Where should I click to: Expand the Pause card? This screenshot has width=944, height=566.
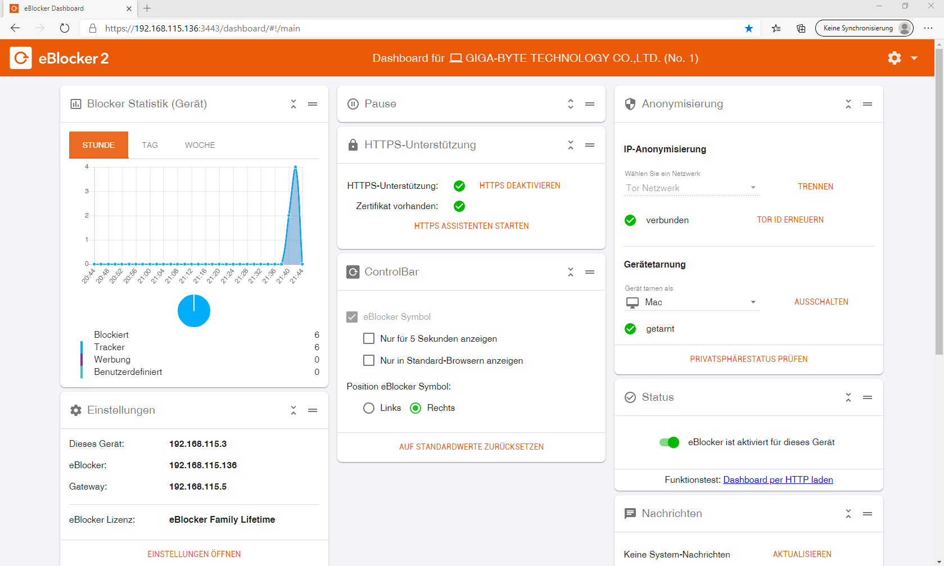[571, 104]
